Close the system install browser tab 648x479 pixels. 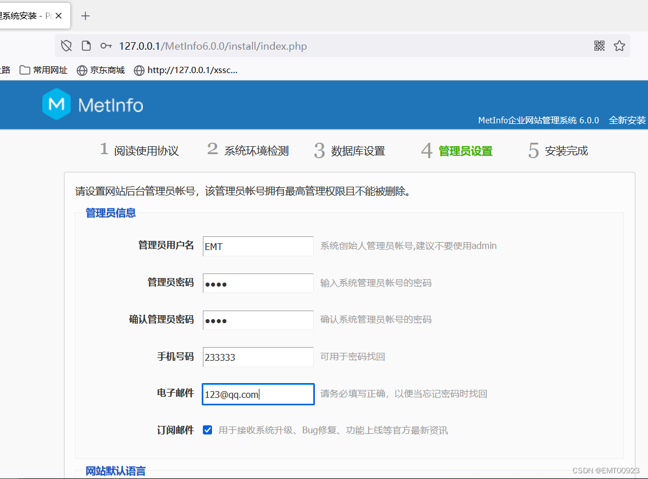(x=59, y=15)
